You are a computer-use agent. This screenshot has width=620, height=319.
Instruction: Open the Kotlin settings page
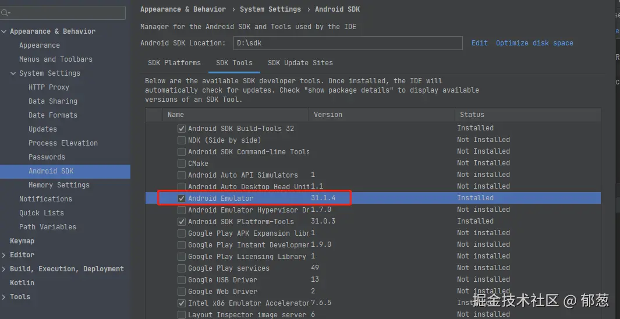click(x=22, y=283)
